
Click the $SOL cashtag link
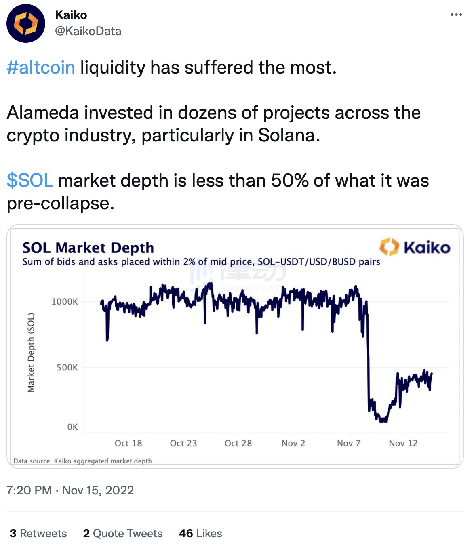pyautogui.click(x=30, y=181)
